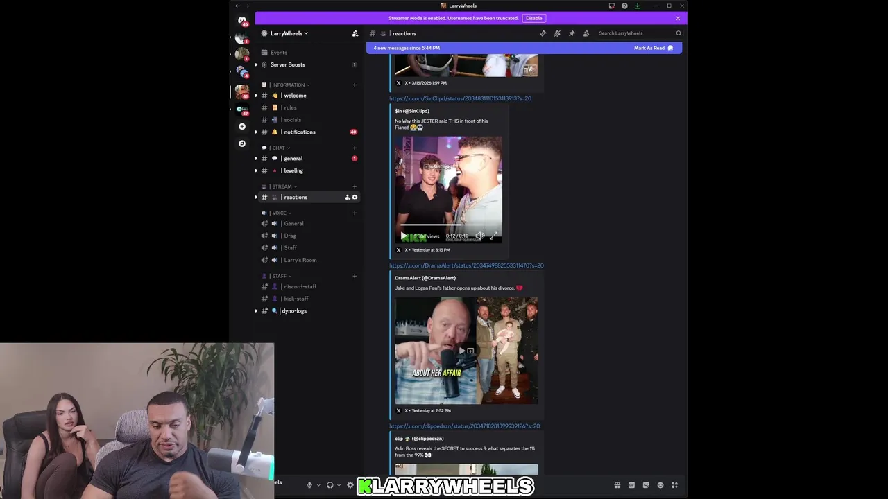Add channel plus next to INFORMATION

coord(355,85)
